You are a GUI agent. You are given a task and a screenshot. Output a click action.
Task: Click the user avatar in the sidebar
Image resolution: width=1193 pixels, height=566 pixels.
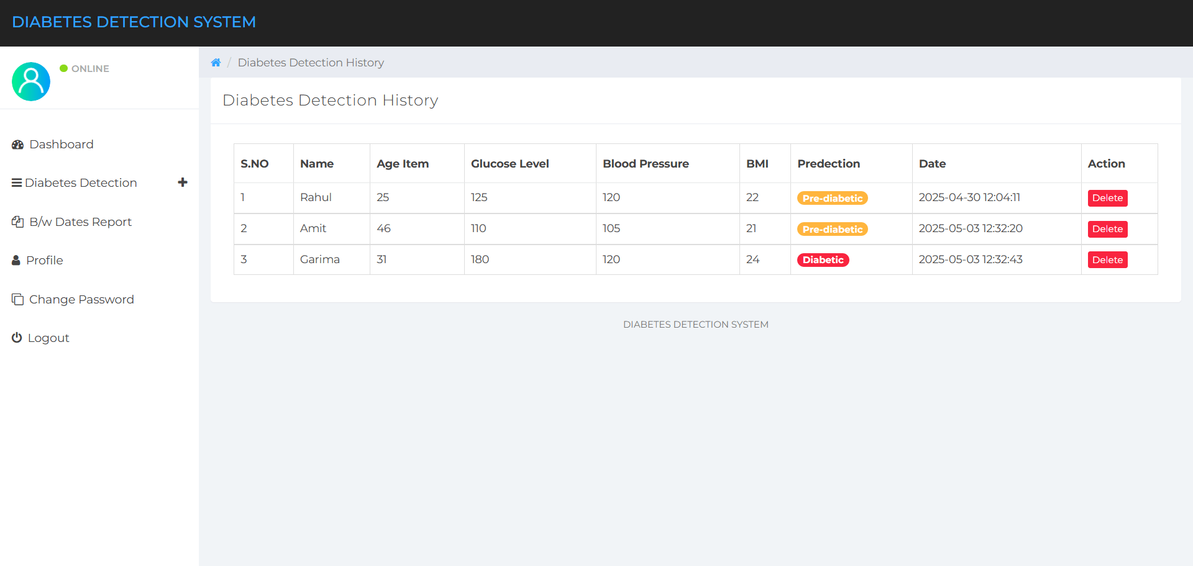[x=30, y=81]
